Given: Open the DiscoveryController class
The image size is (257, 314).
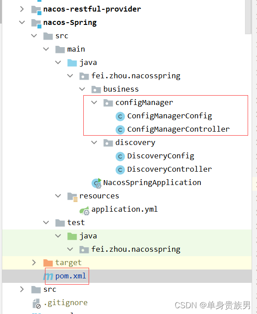Looking at the screenshot, I should pyautogui.click(x=170, y=169).
